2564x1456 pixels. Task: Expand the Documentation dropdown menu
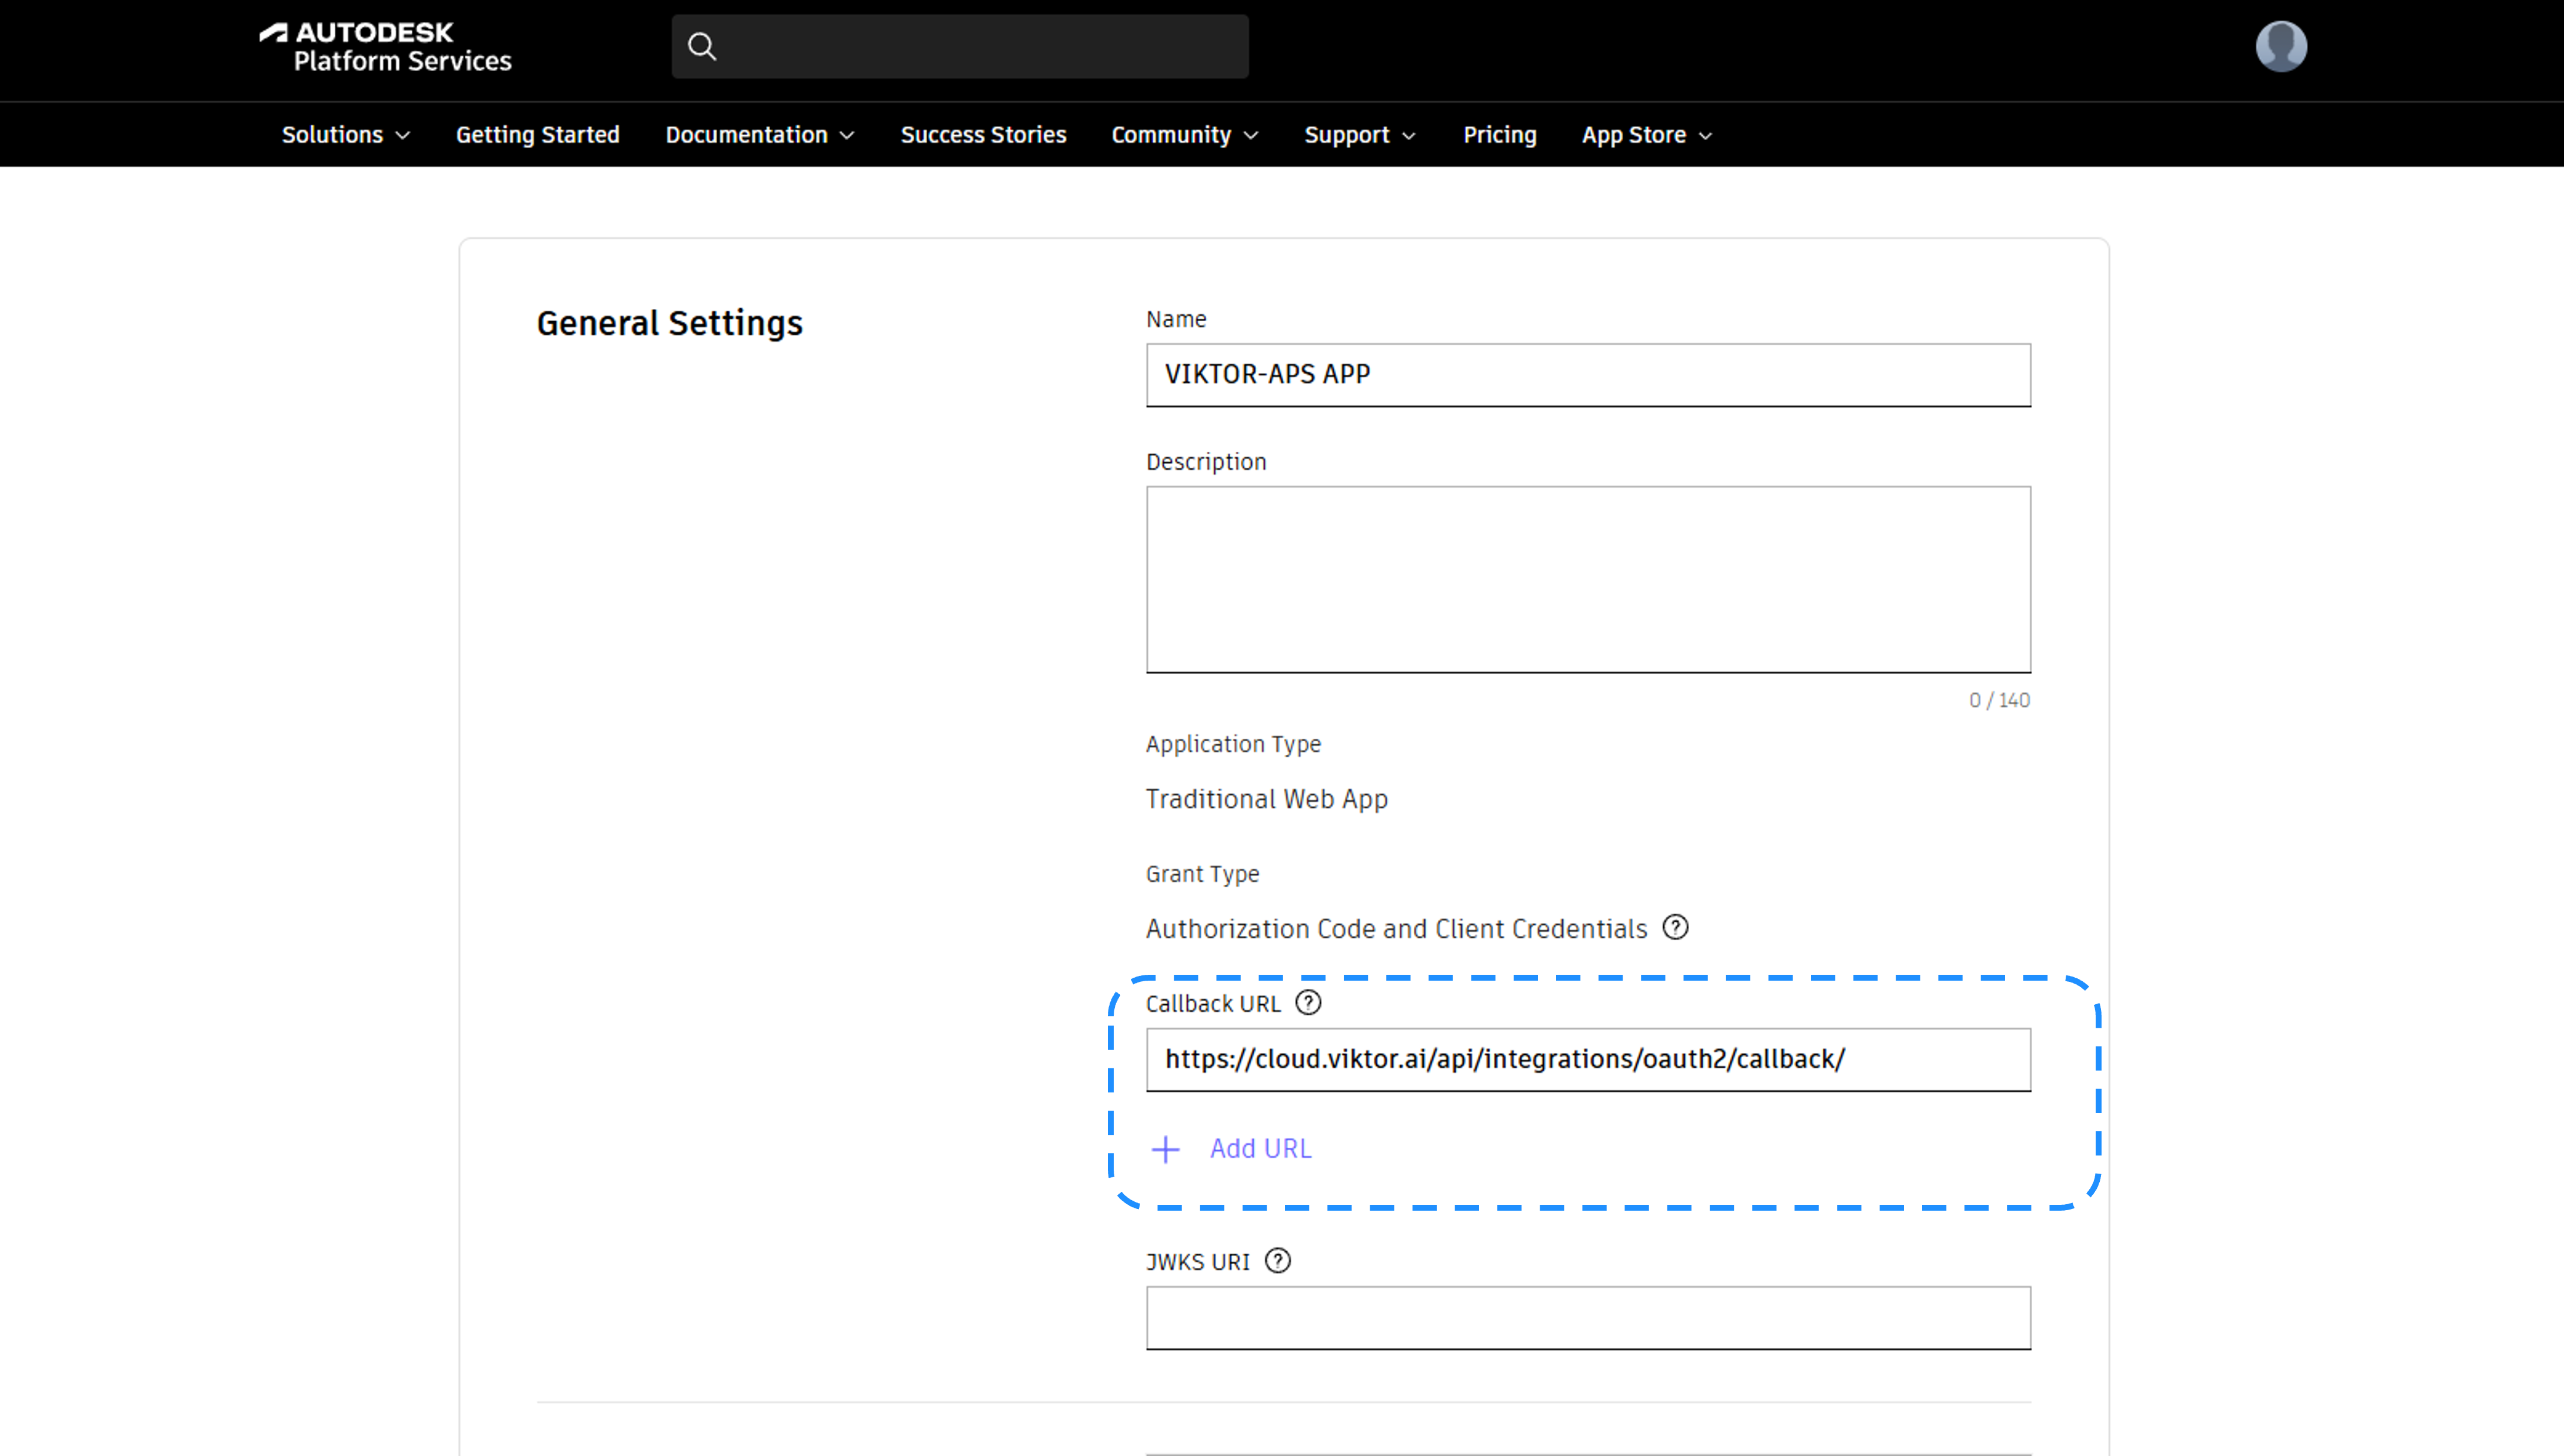[759, 135]
